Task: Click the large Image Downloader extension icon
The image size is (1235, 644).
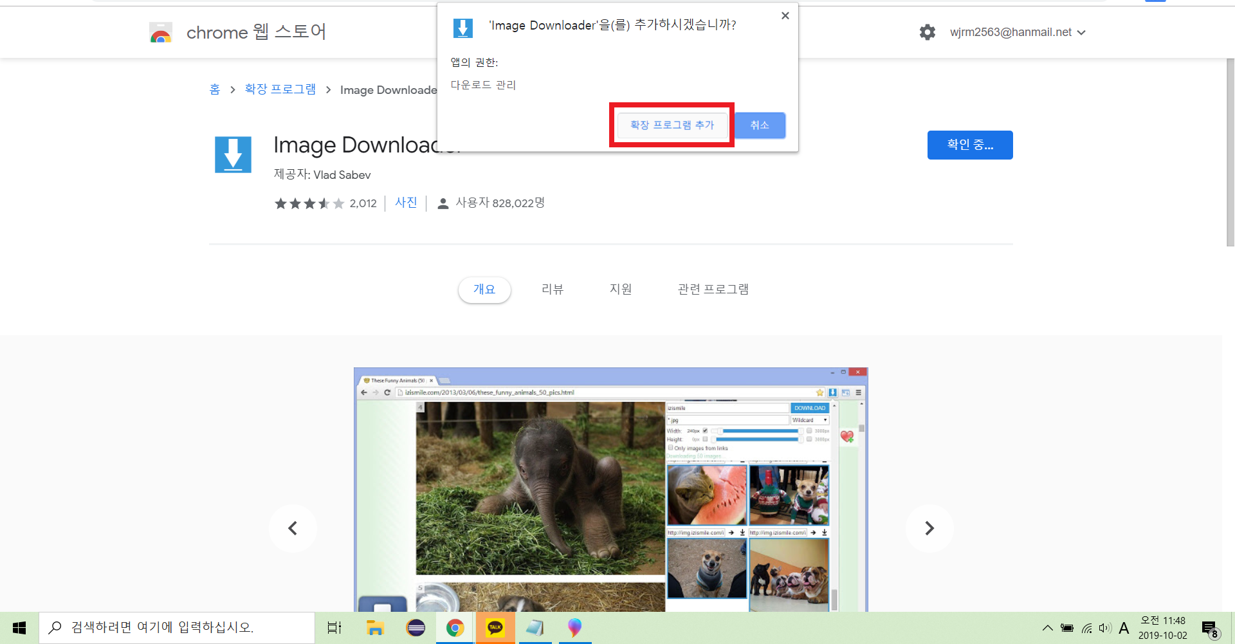Action: pyautogui.click(x=233, y=154)
